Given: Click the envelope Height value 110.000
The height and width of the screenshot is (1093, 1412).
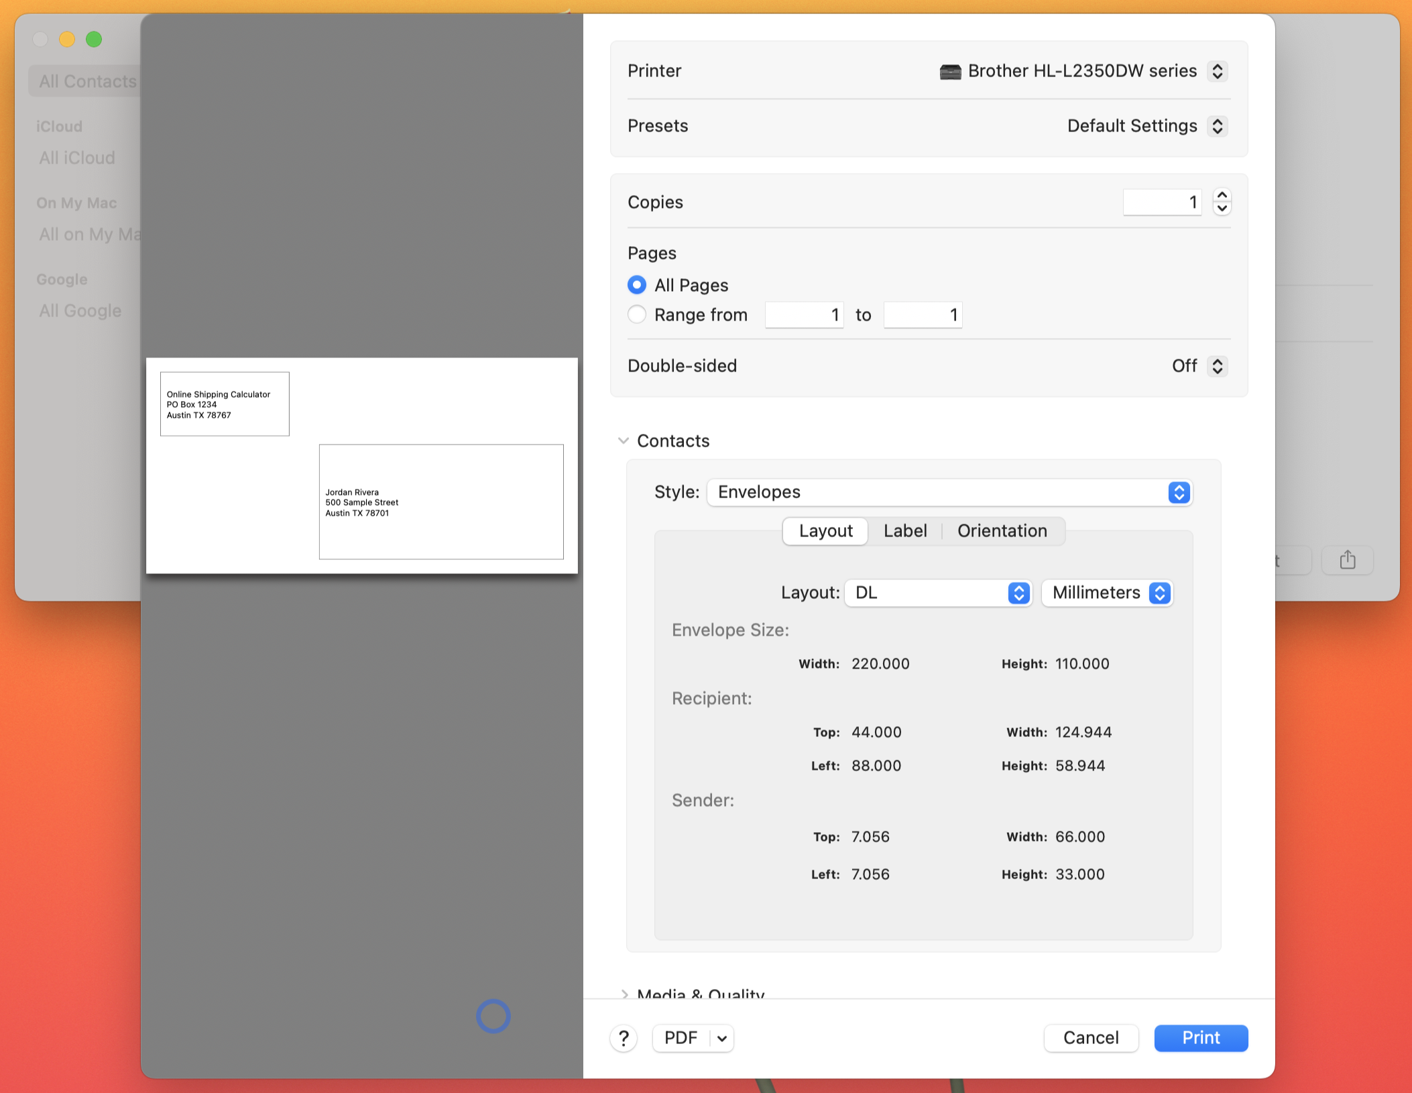Looking at the screenshot, I should click(1082, 664).
